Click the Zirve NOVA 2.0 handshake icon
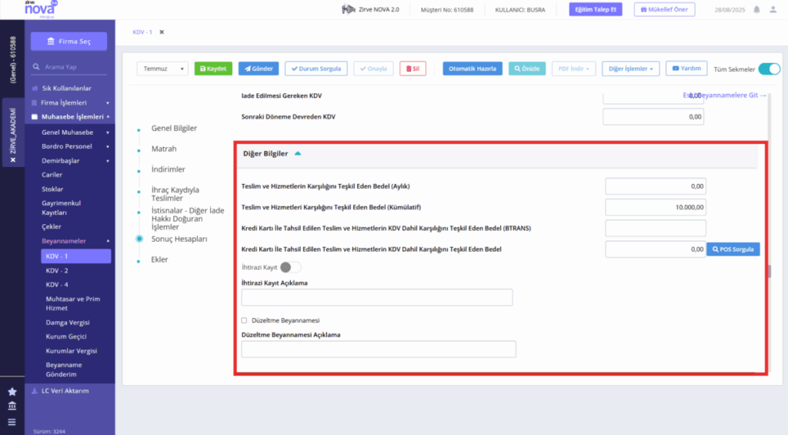Viewport: 788px width, 435px height. coord(349,9)
